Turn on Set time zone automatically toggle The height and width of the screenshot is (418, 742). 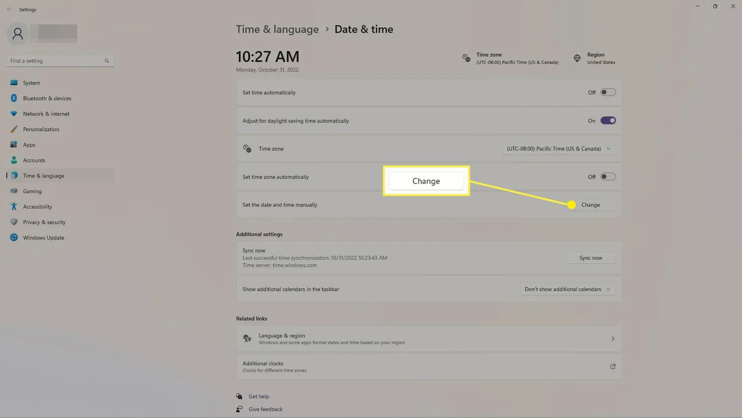pyautogui.click(x=608, y=177)
